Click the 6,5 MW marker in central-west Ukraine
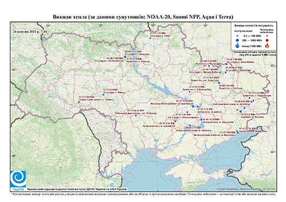 tap(103, 94)
